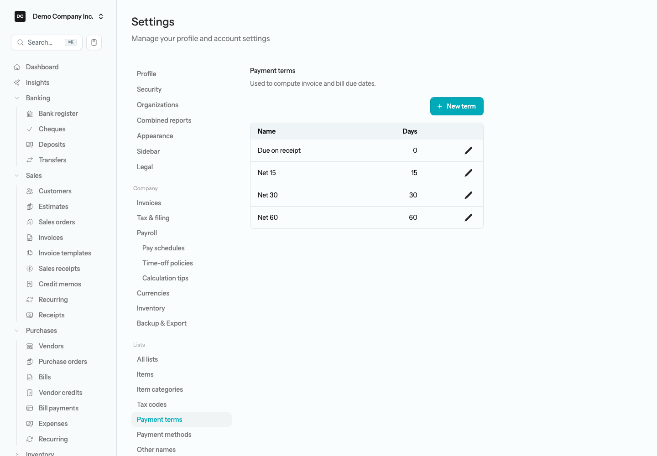657x456 pixels.
Task: Edit the Net 30 payment term
Action: 469,195
